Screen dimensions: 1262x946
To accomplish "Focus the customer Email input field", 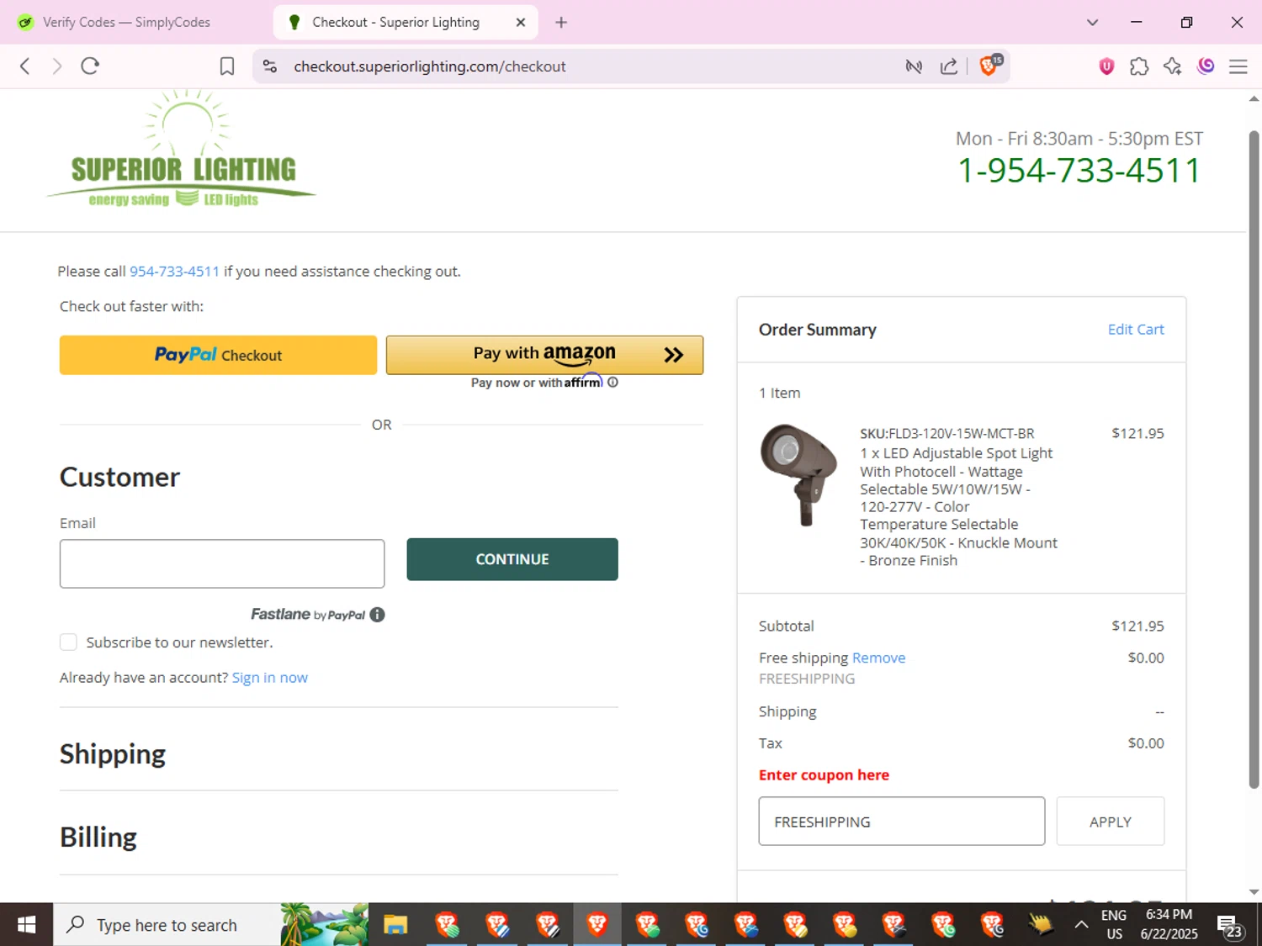I will (x=222, y=563).
